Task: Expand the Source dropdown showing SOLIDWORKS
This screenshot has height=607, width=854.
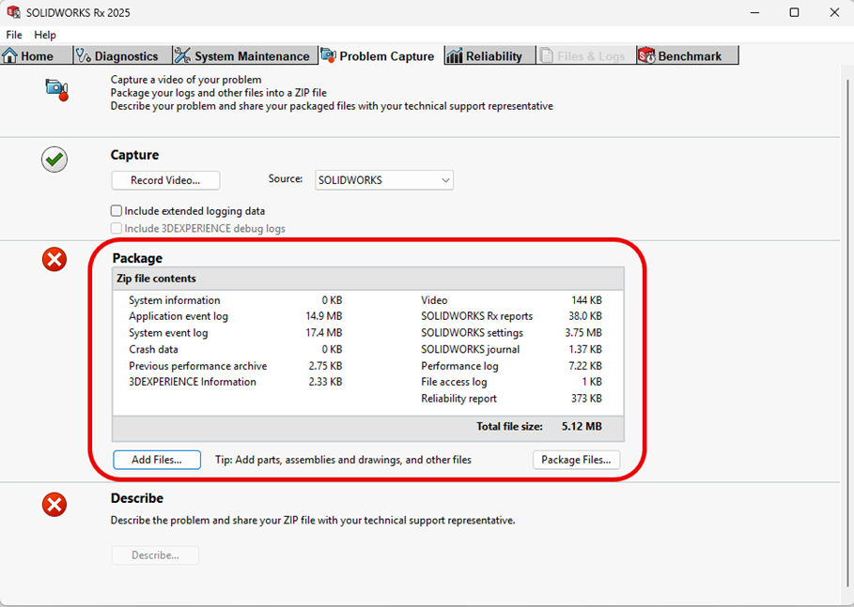Action: (x=384, y=180)
